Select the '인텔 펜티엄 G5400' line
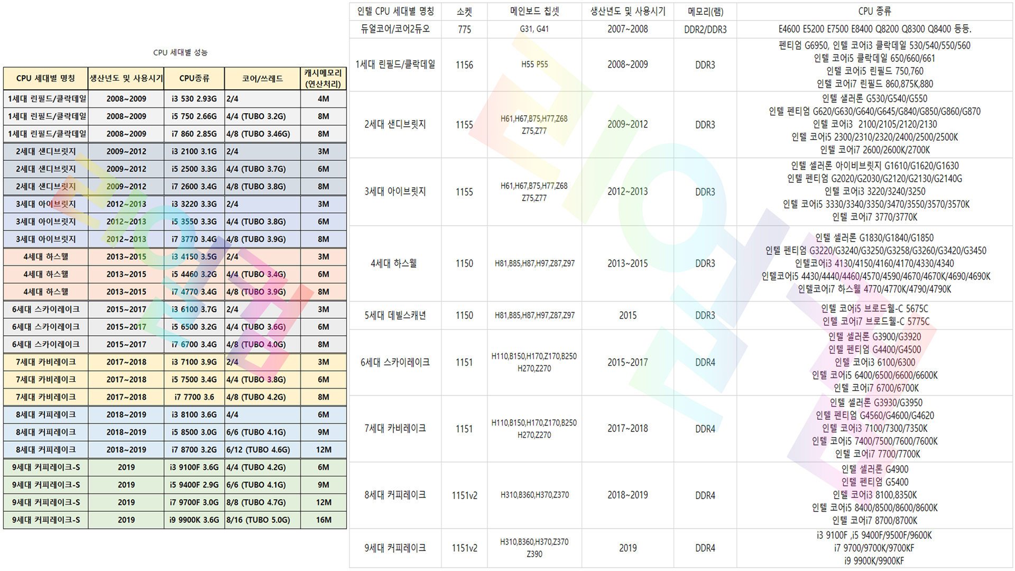The height and width of the screenshot is (571, 1015). point(875,482)
